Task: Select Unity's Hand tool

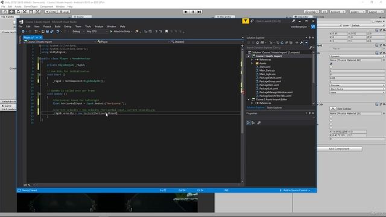Action: click(x=5, y=12)
